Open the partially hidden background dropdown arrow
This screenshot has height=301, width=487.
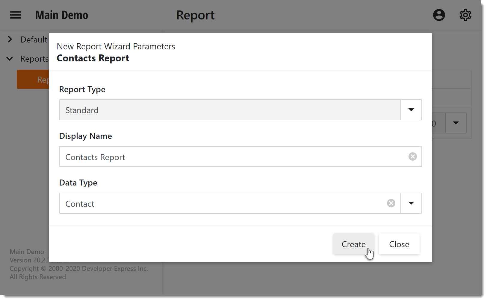click(x=456, y=123)
